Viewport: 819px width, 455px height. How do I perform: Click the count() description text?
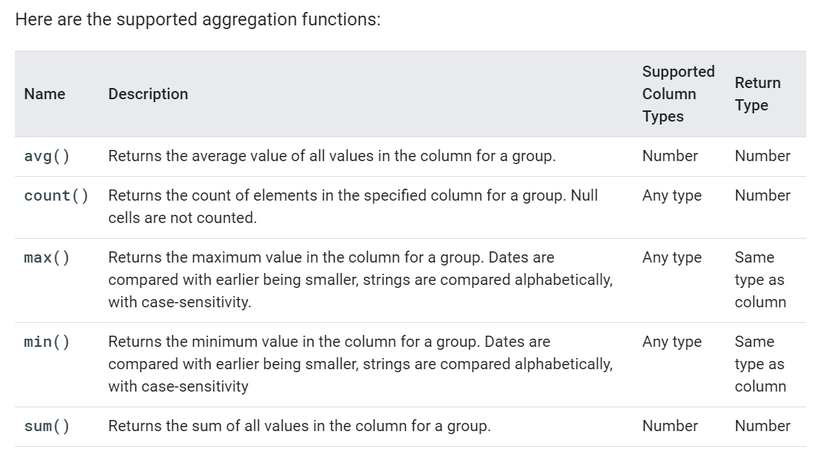[353, 207]
